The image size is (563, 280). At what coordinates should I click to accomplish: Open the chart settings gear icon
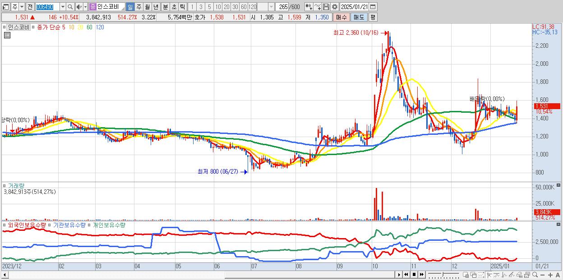tap(335, 7)
